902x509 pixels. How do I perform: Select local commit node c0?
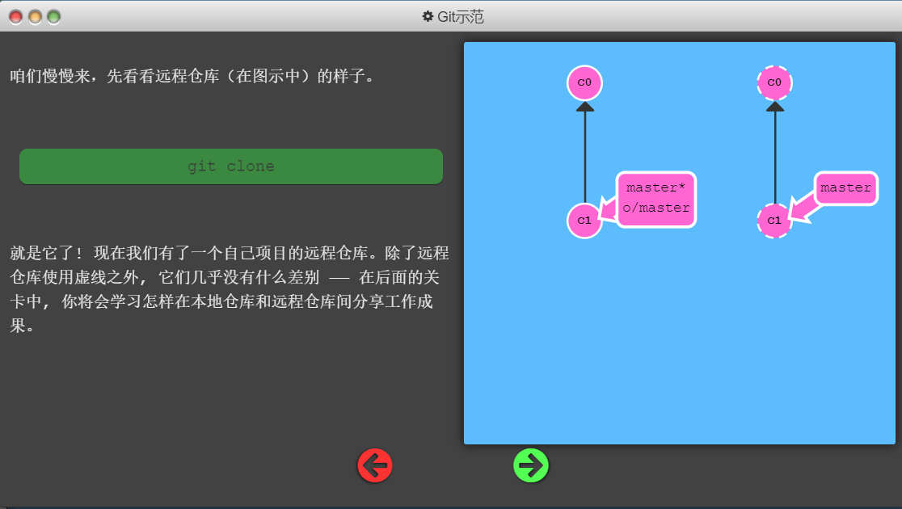[x=584, y=82]
